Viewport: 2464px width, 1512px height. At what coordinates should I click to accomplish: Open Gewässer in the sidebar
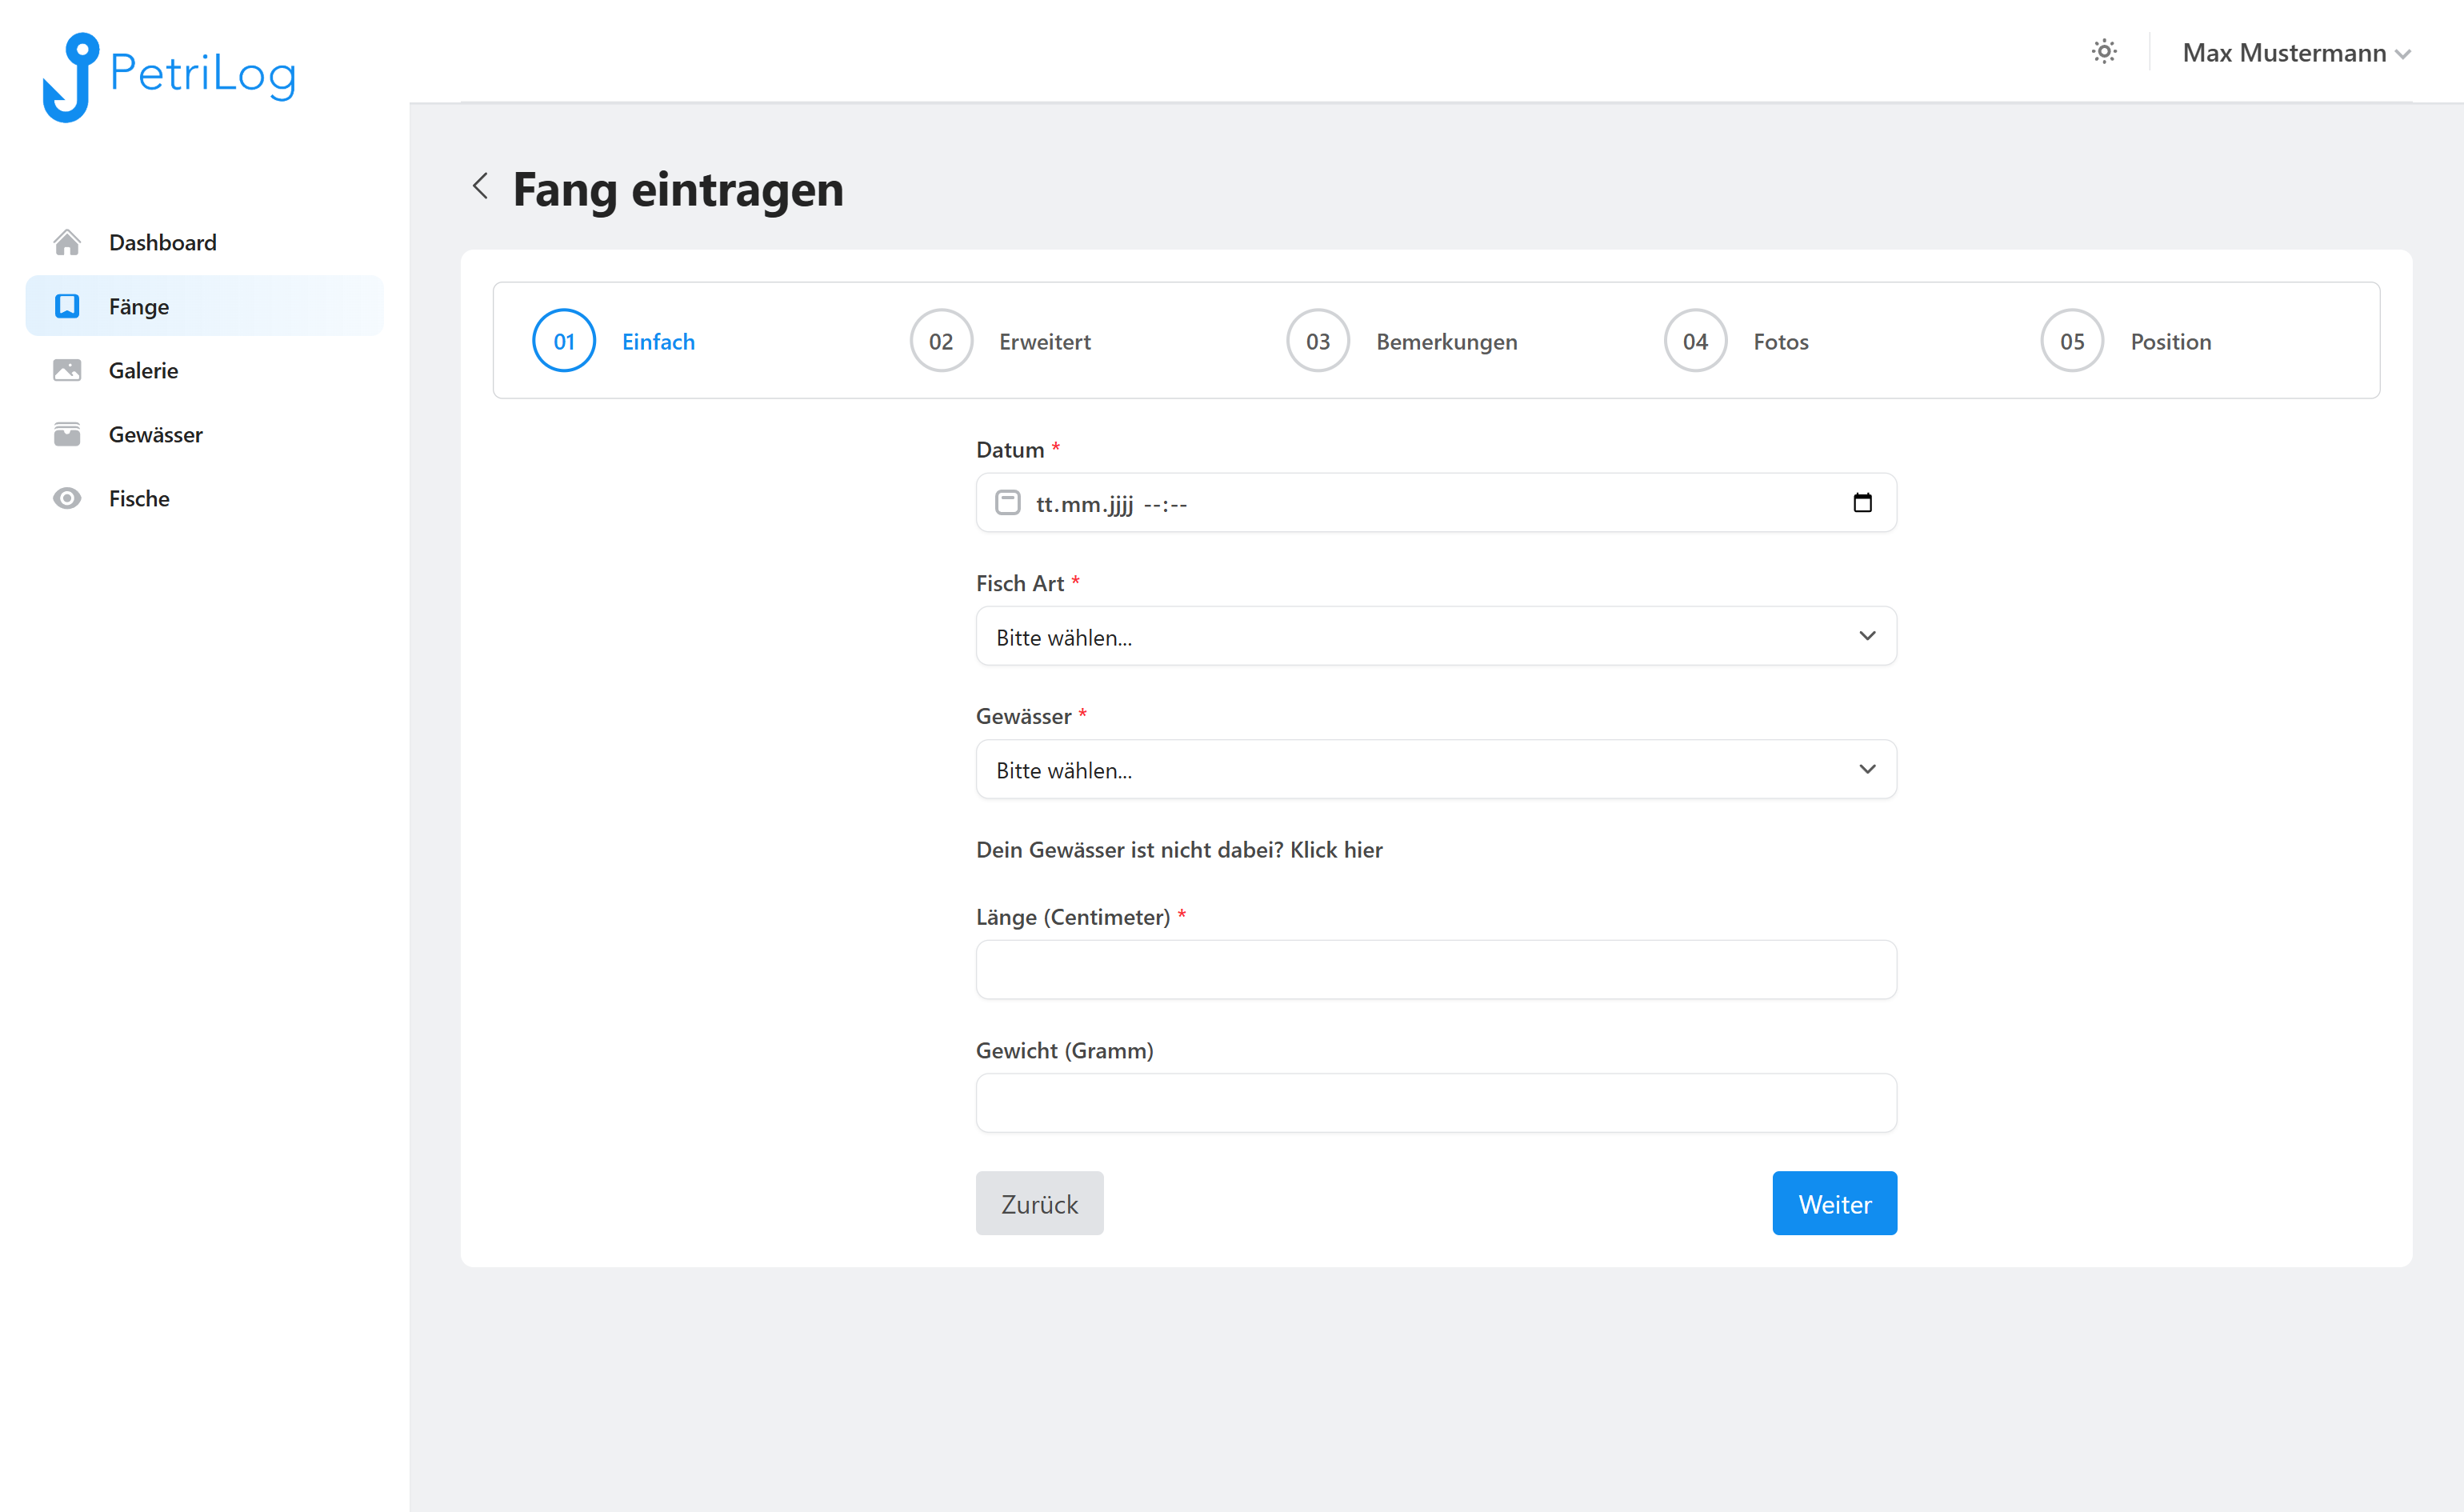(x=204, y=434)
